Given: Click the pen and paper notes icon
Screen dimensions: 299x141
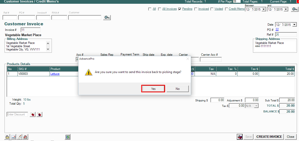Looking at the screenshot, I should coord(19,137).
